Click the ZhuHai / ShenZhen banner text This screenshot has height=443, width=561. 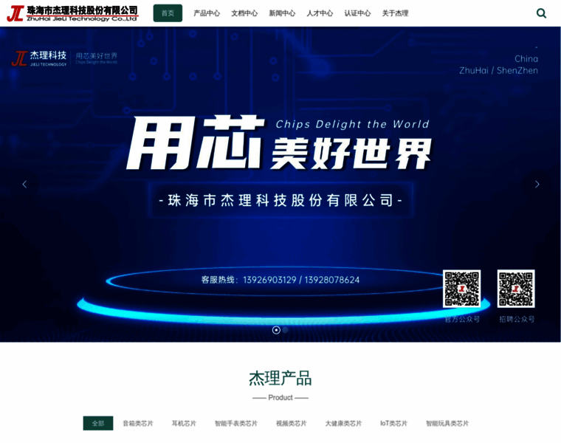coord(498,70)
